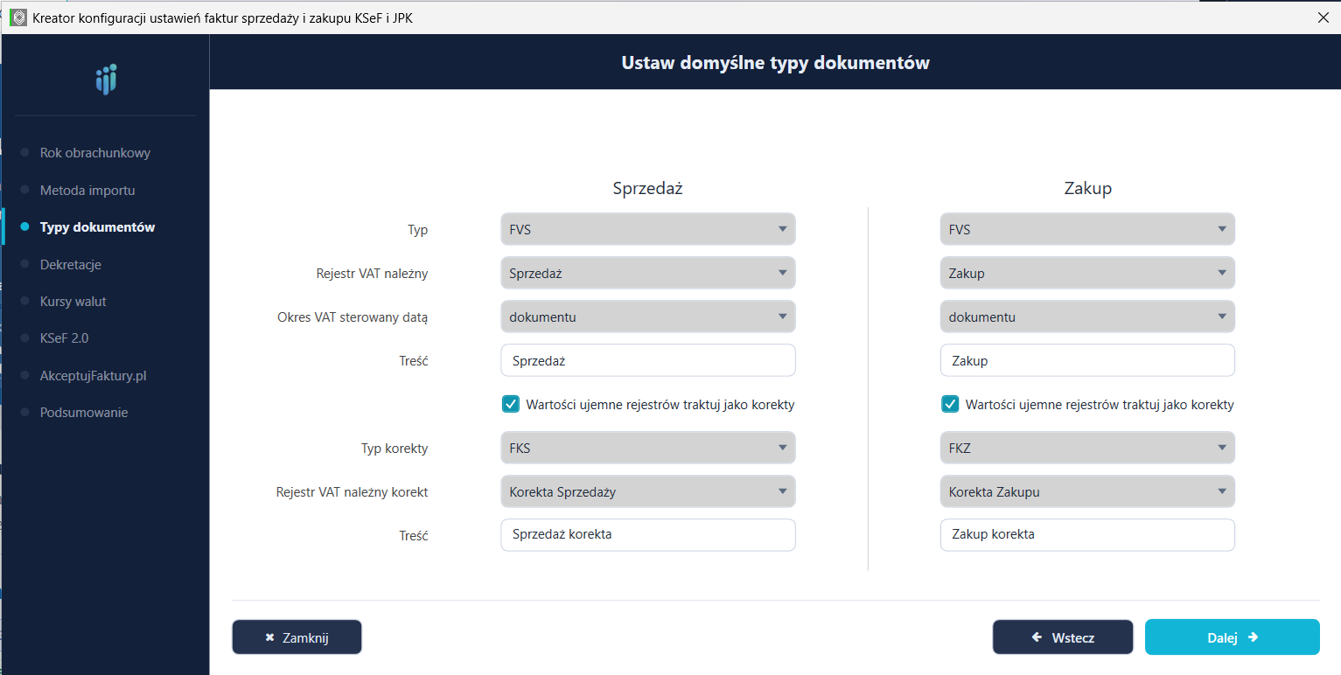The height and width of the screenshot is (675, 1341).
Task: Open Typ korekty dropdown showing FKS
Action: (x=648, y=448)
